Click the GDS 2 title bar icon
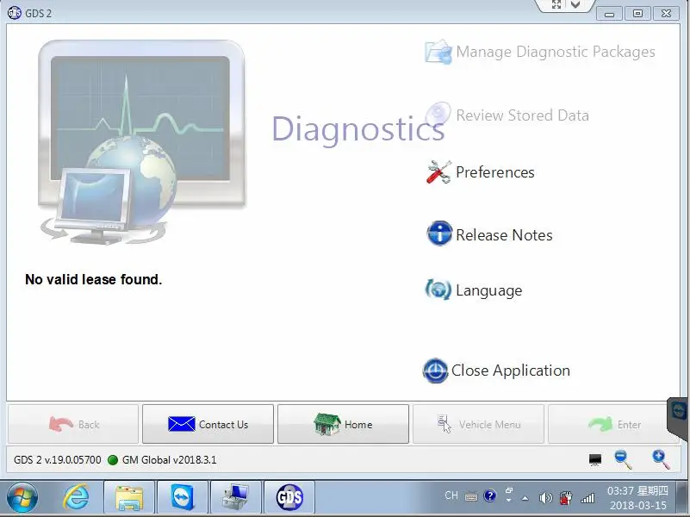 [14, 13]
